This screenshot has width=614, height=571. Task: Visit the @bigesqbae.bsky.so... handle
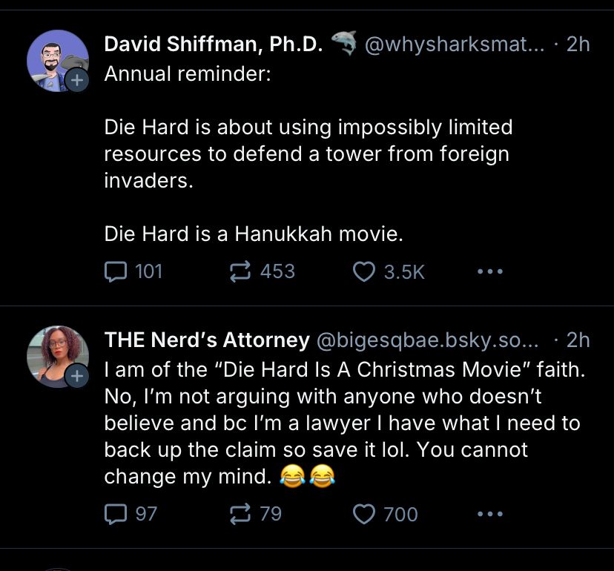coord(427,340)
